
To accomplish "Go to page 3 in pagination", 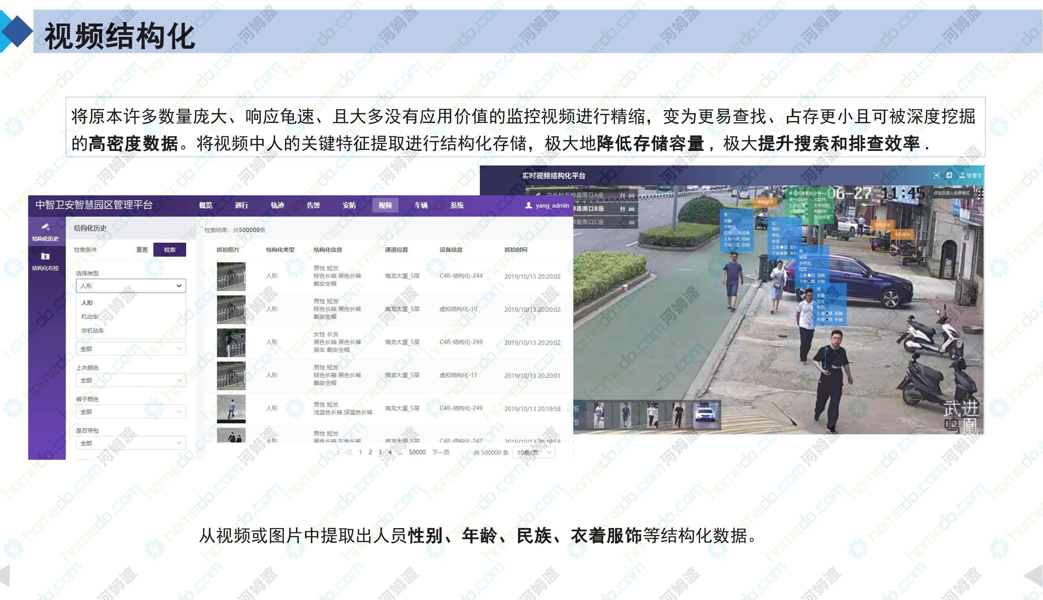I will tap(380, 452).
